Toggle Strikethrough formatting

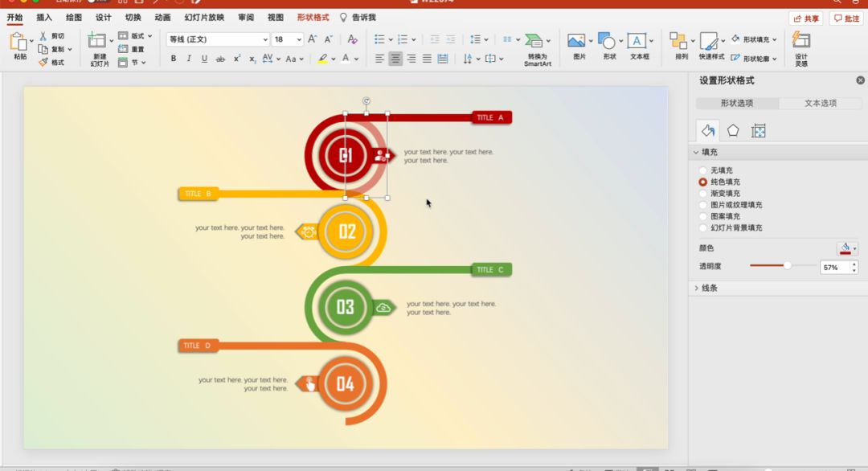(x=220, y=59)
